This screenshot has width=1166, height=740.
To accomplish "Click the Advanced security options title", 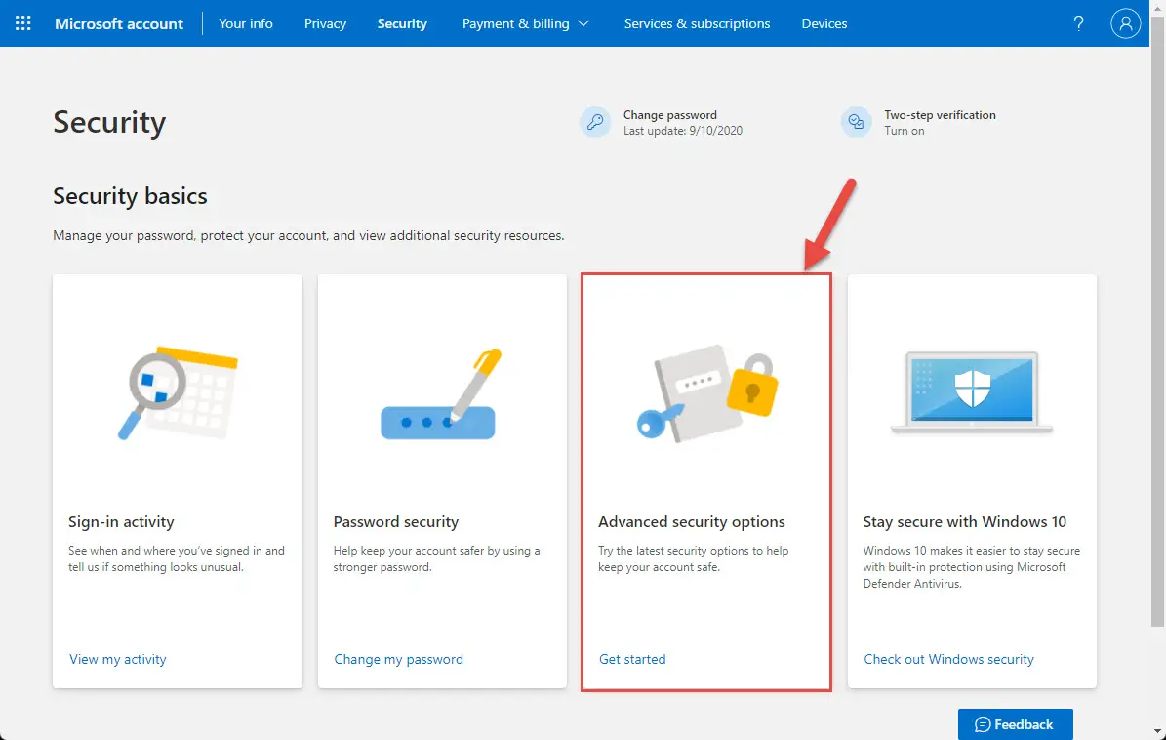I will tap(692, 522).
